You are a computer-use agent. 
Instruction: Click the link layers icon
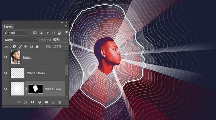point(19,102)
